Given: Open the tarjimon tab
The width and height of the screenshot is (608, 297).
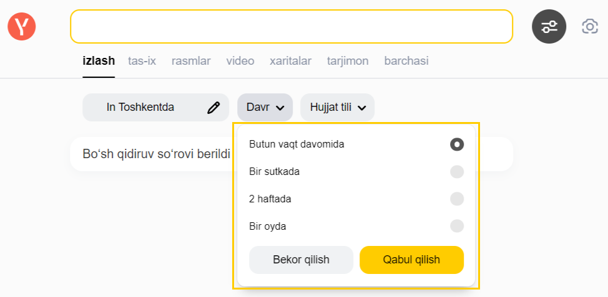Looking at the screenshot, I should [348, 61].
